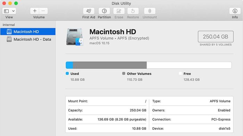
Task: Click the '110.73 GB' Other Volumes value
Action: [x=135, y=80]
